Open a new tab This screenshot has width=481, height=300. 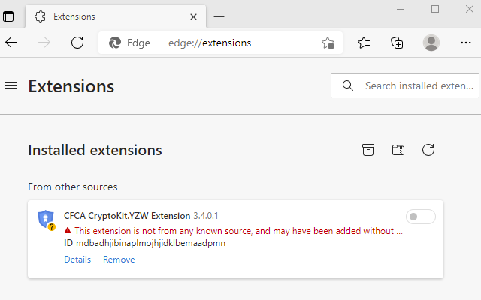click(219, 16)
